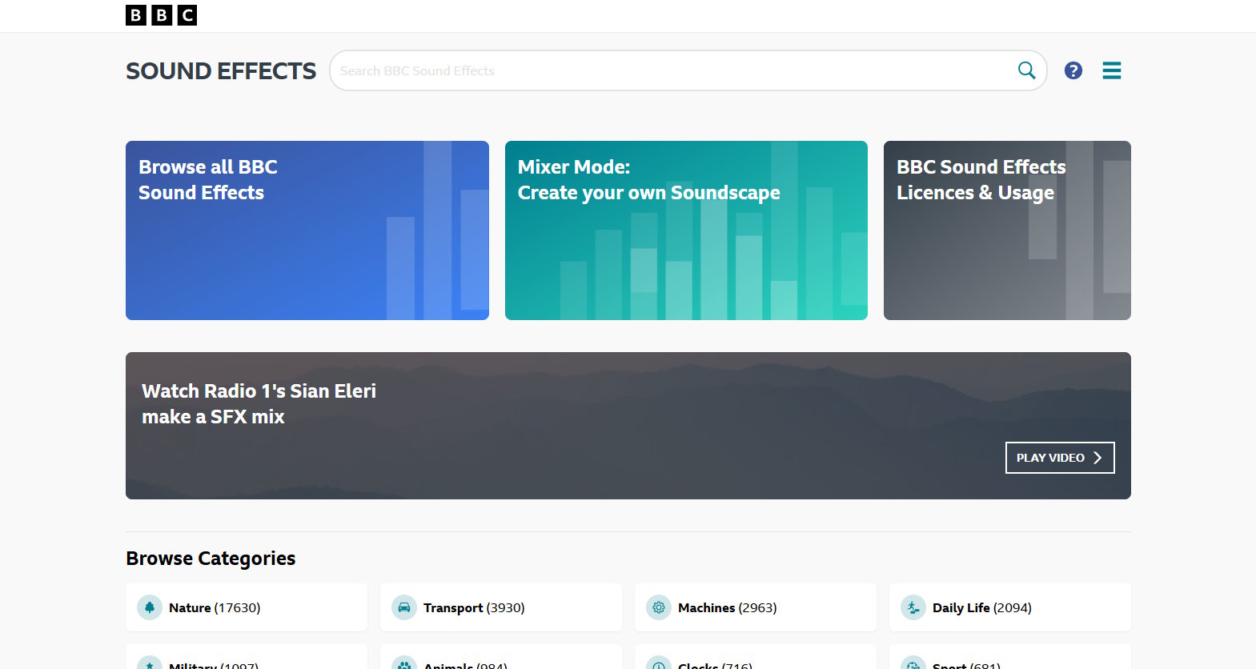
Task: Open the Browse all BBC Sound Effects card
Action: 307,230
